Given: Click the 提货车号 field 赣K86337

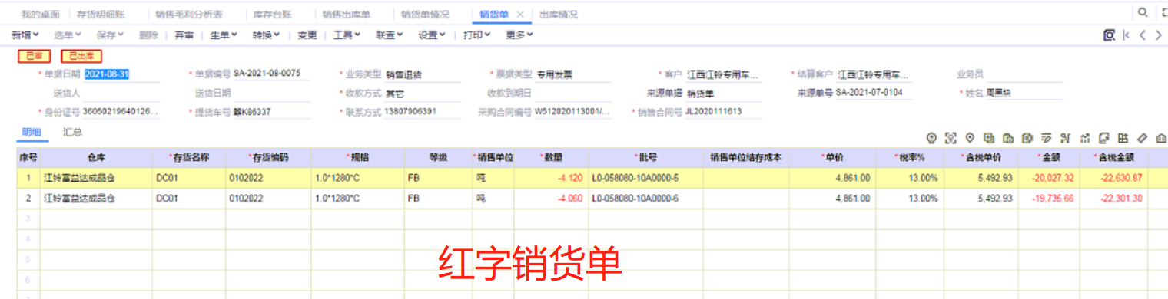Looking at the screenshot, I should 272,112.
